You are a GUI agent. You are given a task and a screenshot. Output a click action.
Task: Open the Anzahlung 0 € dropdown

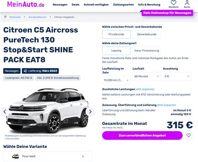point(177,76)
